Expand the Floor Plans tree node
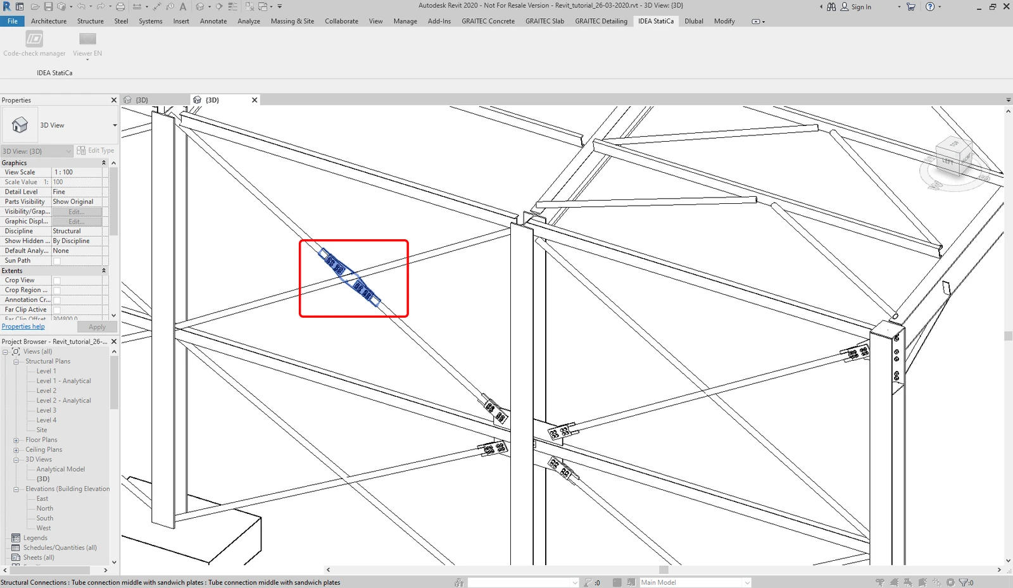 coord(16,440)
